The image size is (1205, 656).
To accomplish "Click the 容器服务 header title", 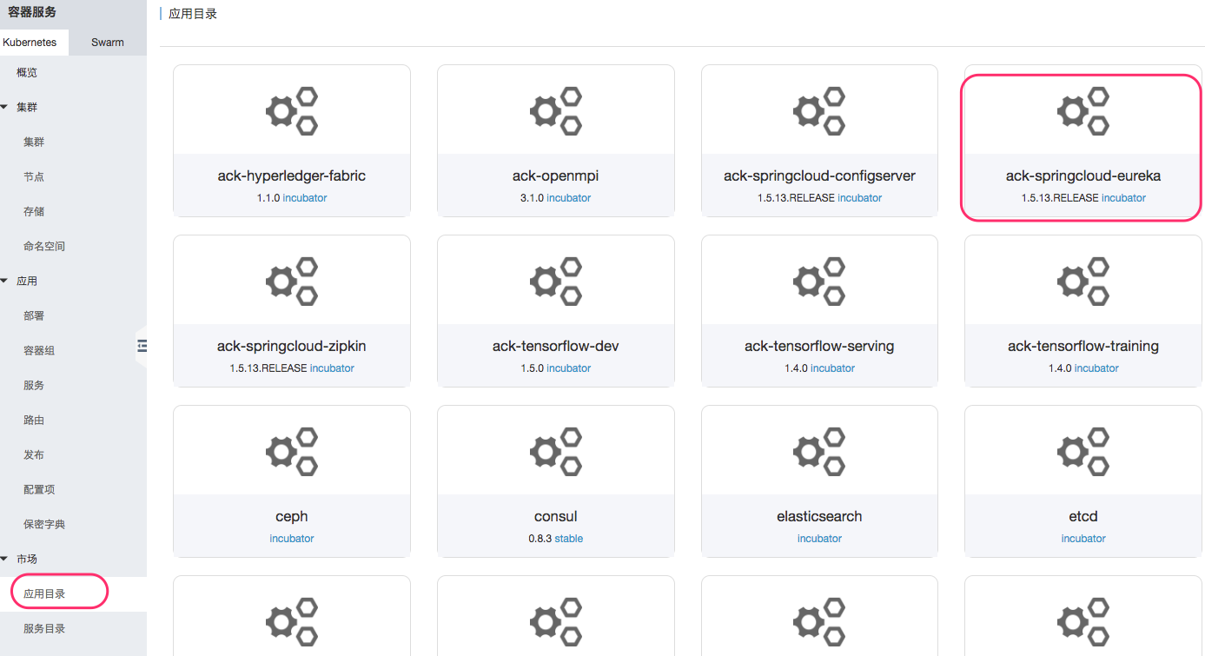I will pos(32,12).
